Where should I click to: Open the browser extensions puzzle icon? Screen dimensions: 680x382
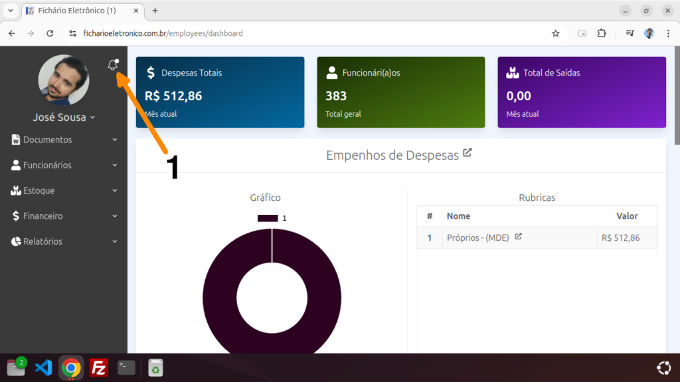(602, 33)
